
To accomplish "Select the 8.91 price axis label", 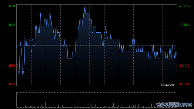I will click(12, 25).
